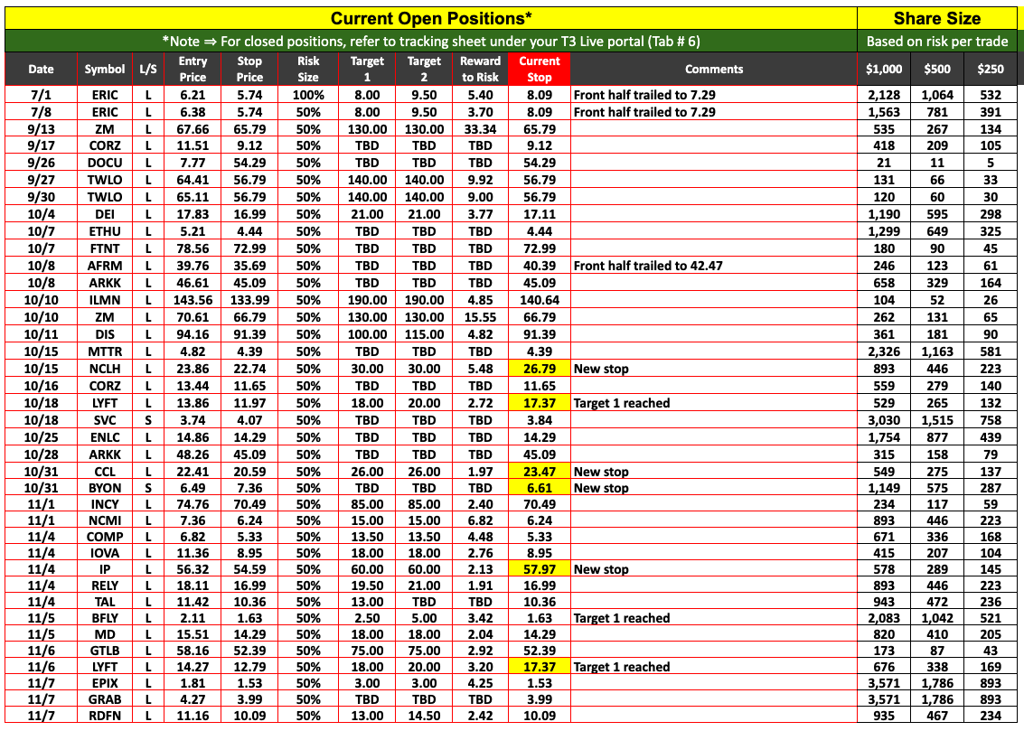The image size is (1024, 731).
Task: Select the Reward to Risk column header
Action: click(480, 69)
